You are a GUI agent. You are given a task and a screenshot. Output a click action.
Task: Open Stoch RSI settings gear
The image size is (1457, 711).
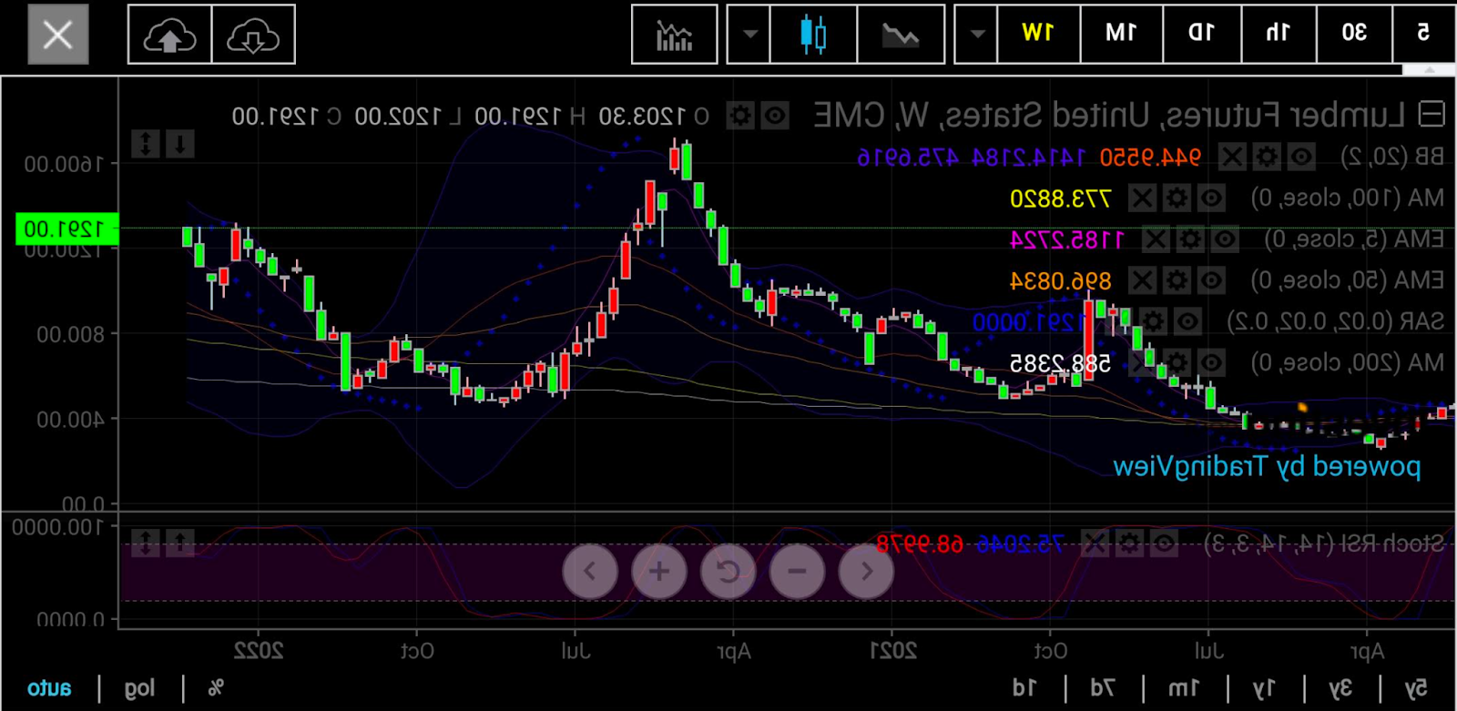(x=1130, y=544)
